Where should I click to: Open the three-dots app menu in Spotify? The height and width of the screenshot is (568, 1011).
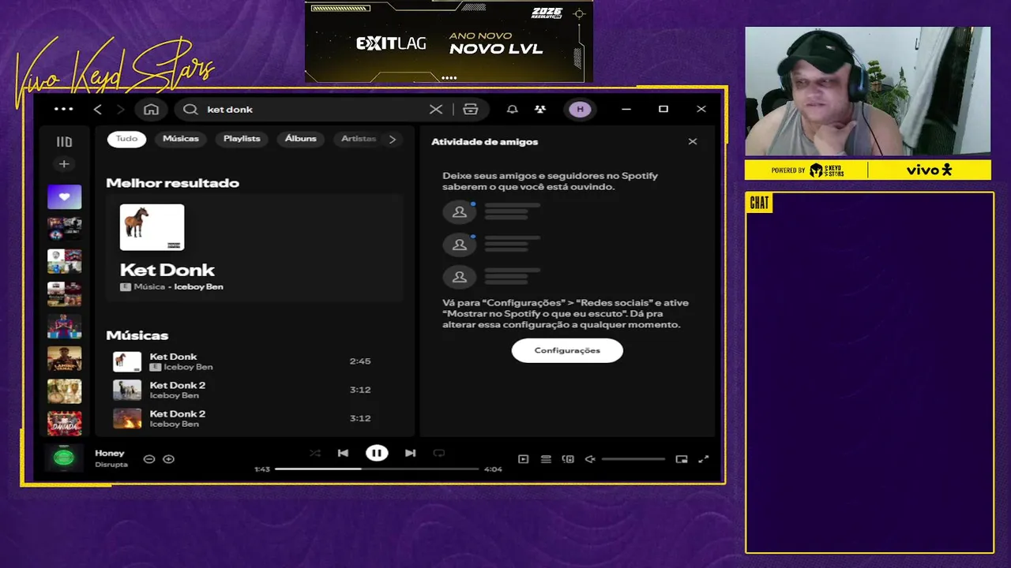[63, 109]
